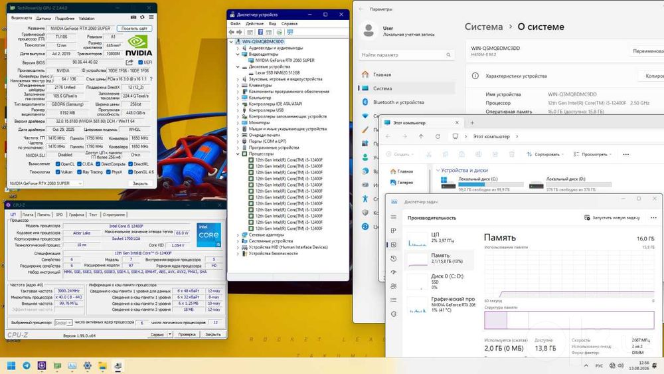Expand the Сетевые адаптеры node
This screenshot has height=374, width=664.
point(238,234)
